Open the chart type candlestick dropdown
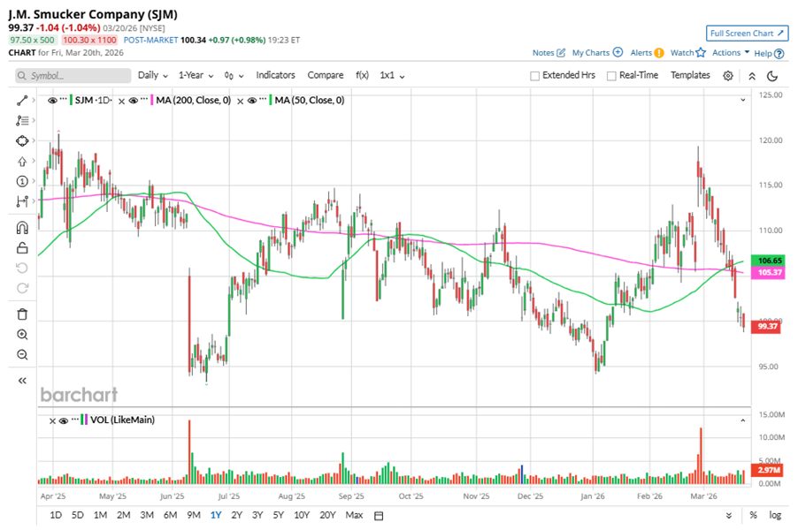 point(234,76)
